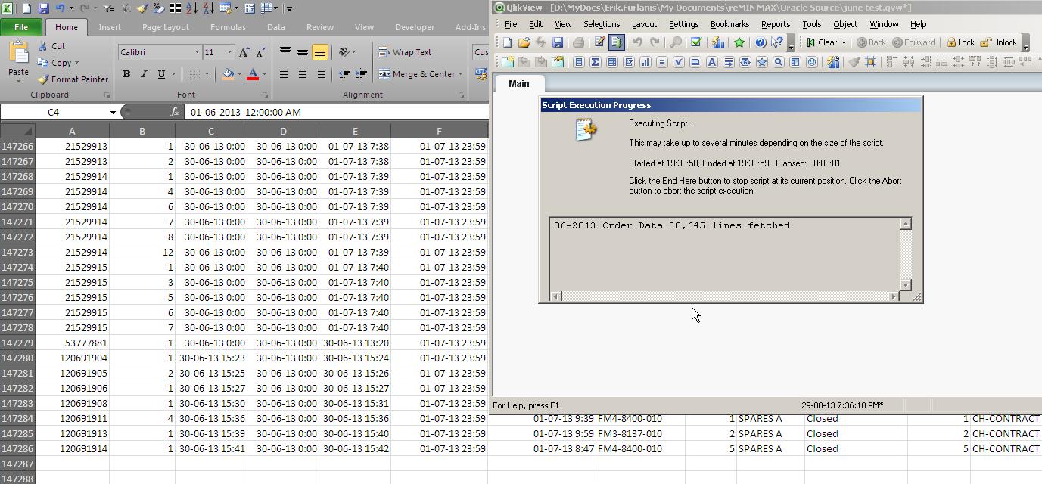
Task: Toggle Middle Align in Alignment group
Action: pyautogui.click(x=302, y=52)
